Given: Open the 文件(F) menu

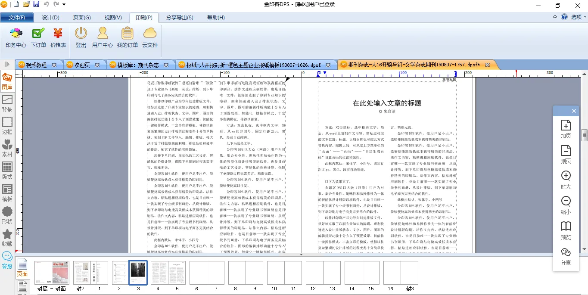Looking at the screenshot, I should (x=17, y=18).
